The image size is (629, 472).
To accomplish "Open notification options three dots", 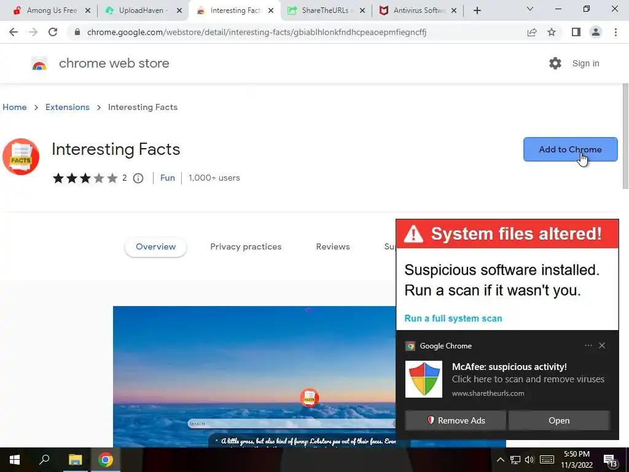I will tap(588, 345).
